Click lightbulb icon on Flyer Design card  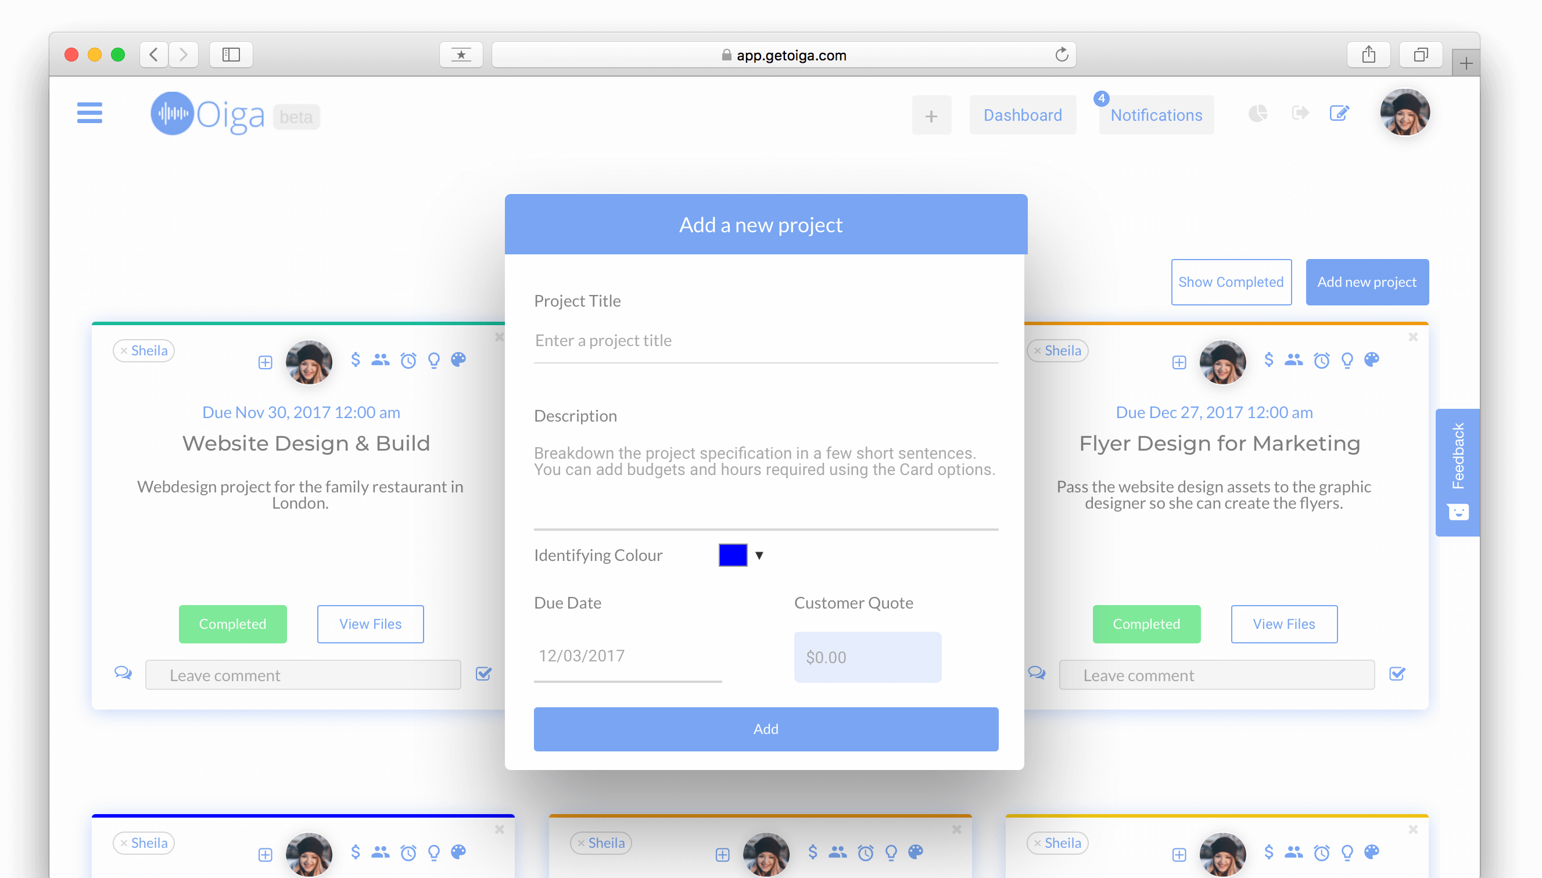click(1347, 361)
